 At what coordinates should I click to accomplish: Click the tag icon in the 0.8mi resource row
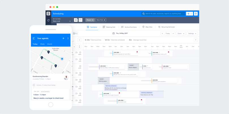pos(76,52)
